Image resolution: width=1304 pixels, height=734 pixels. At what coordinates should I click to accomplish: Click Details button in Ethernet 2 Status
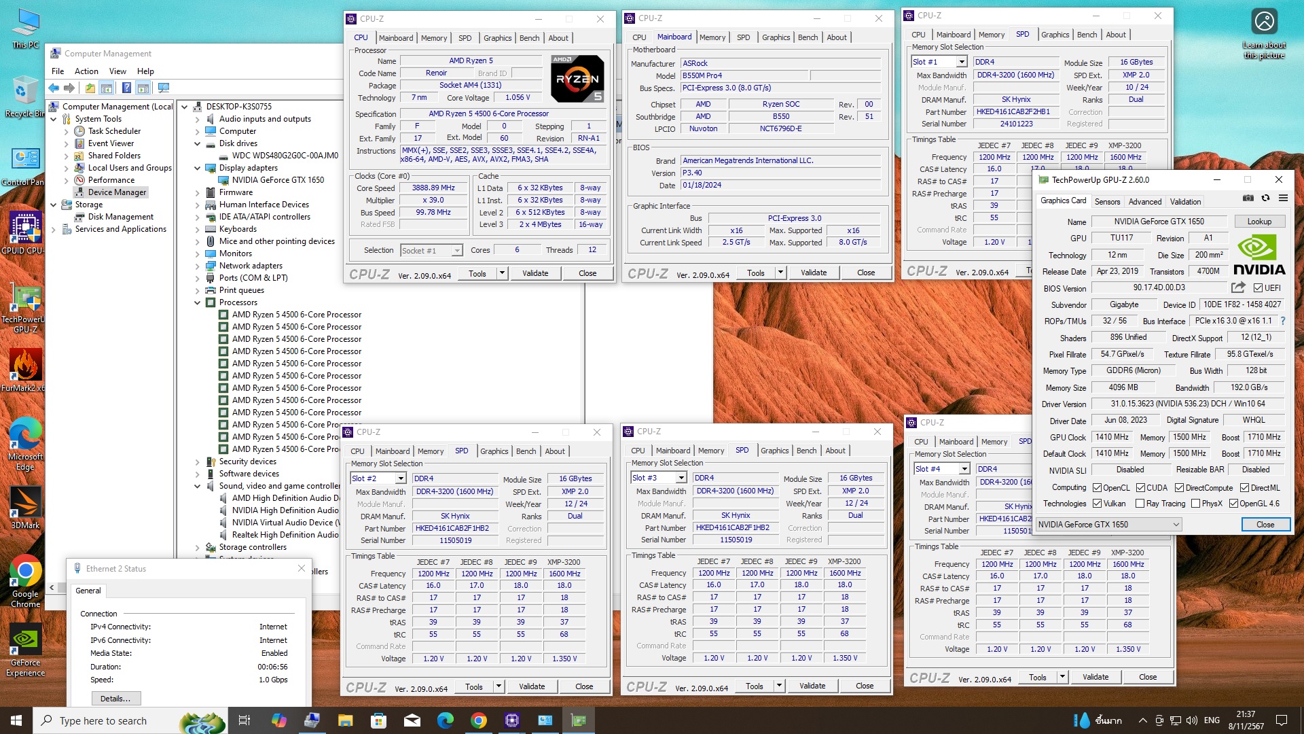click(x=115, y=698)
